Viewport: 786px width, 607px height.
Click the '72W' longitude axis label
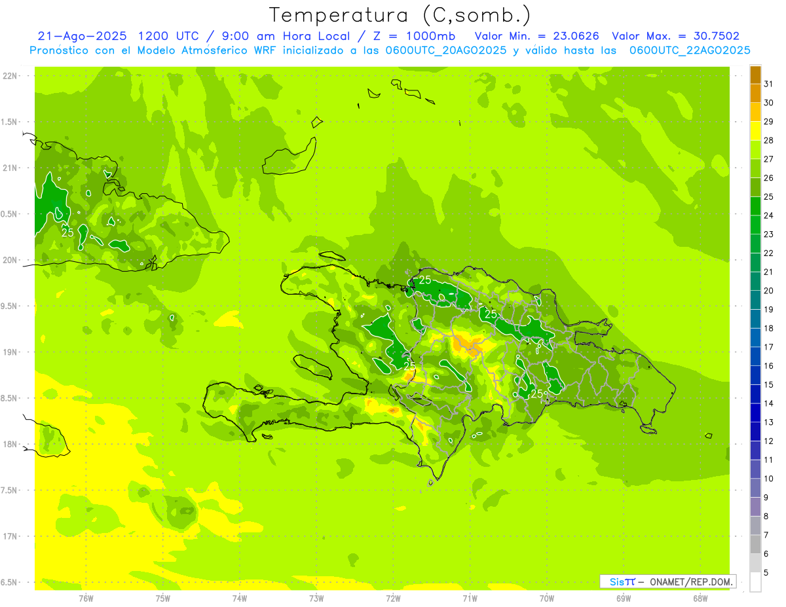click(393, 598)
